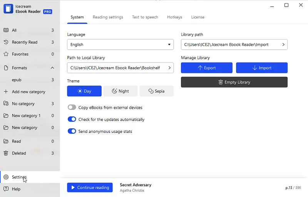
Task: Click the Recently Read clock icon
Action: pyautogui.click(x=6, y=42)
